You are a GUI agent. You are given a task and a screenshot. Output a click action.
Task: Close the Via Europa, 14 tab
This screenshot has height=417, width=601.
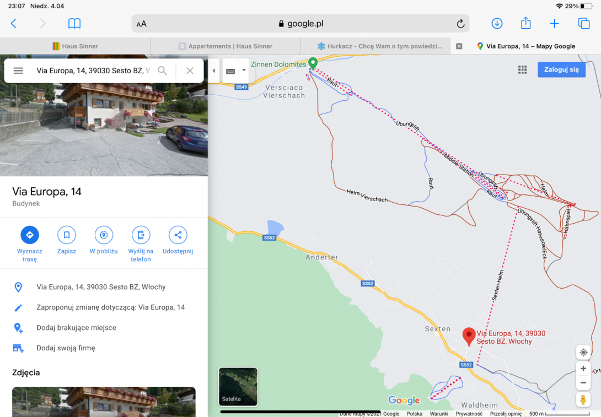(459, 46)
